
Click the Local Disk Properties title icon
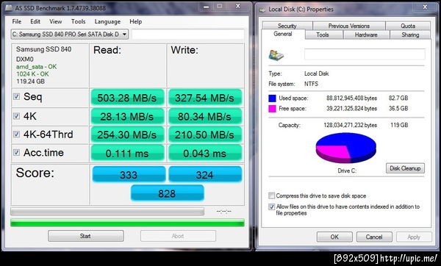(x=262, y=10)
